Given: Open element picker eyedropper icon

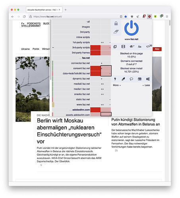Looking at the screenshot, I should click(123, 79).
